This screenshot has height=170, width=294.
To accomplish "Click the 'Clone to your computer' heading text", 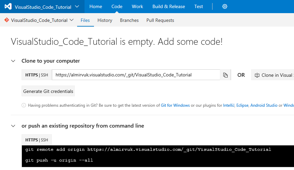I will coord(51,61).
